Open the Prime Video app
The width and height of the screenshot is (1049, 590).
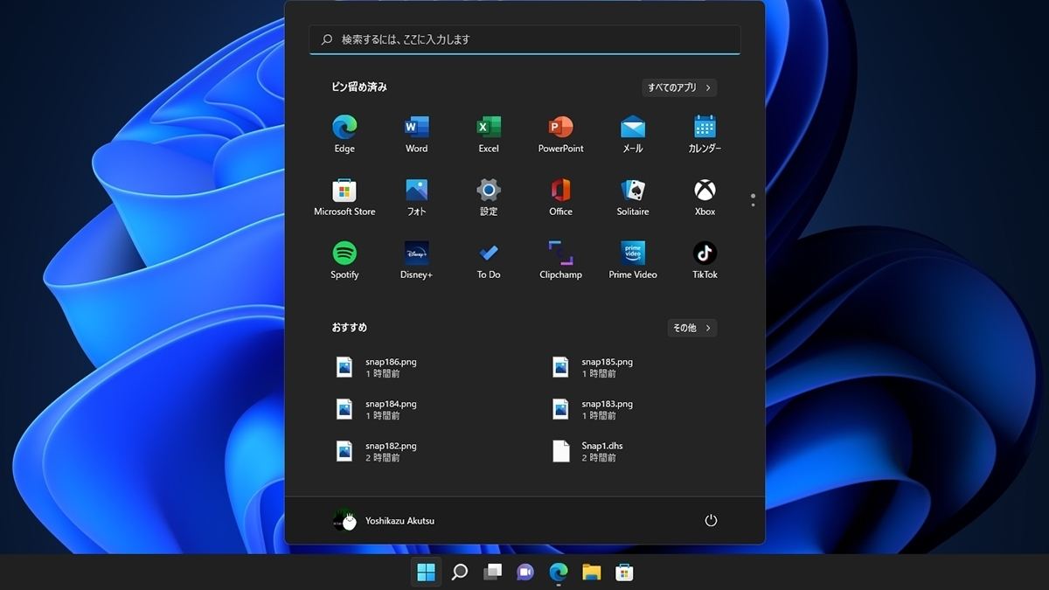coord(633,260)
